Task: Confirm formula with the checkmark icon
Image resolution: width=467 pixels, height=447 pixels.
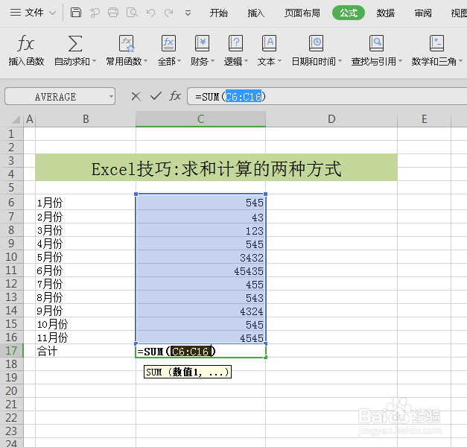Action: click(x=156, y=96)
